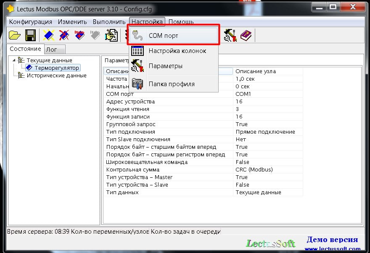Select the COM порт parameter row
Screen dimensions: 370x253
click(203, 94)
